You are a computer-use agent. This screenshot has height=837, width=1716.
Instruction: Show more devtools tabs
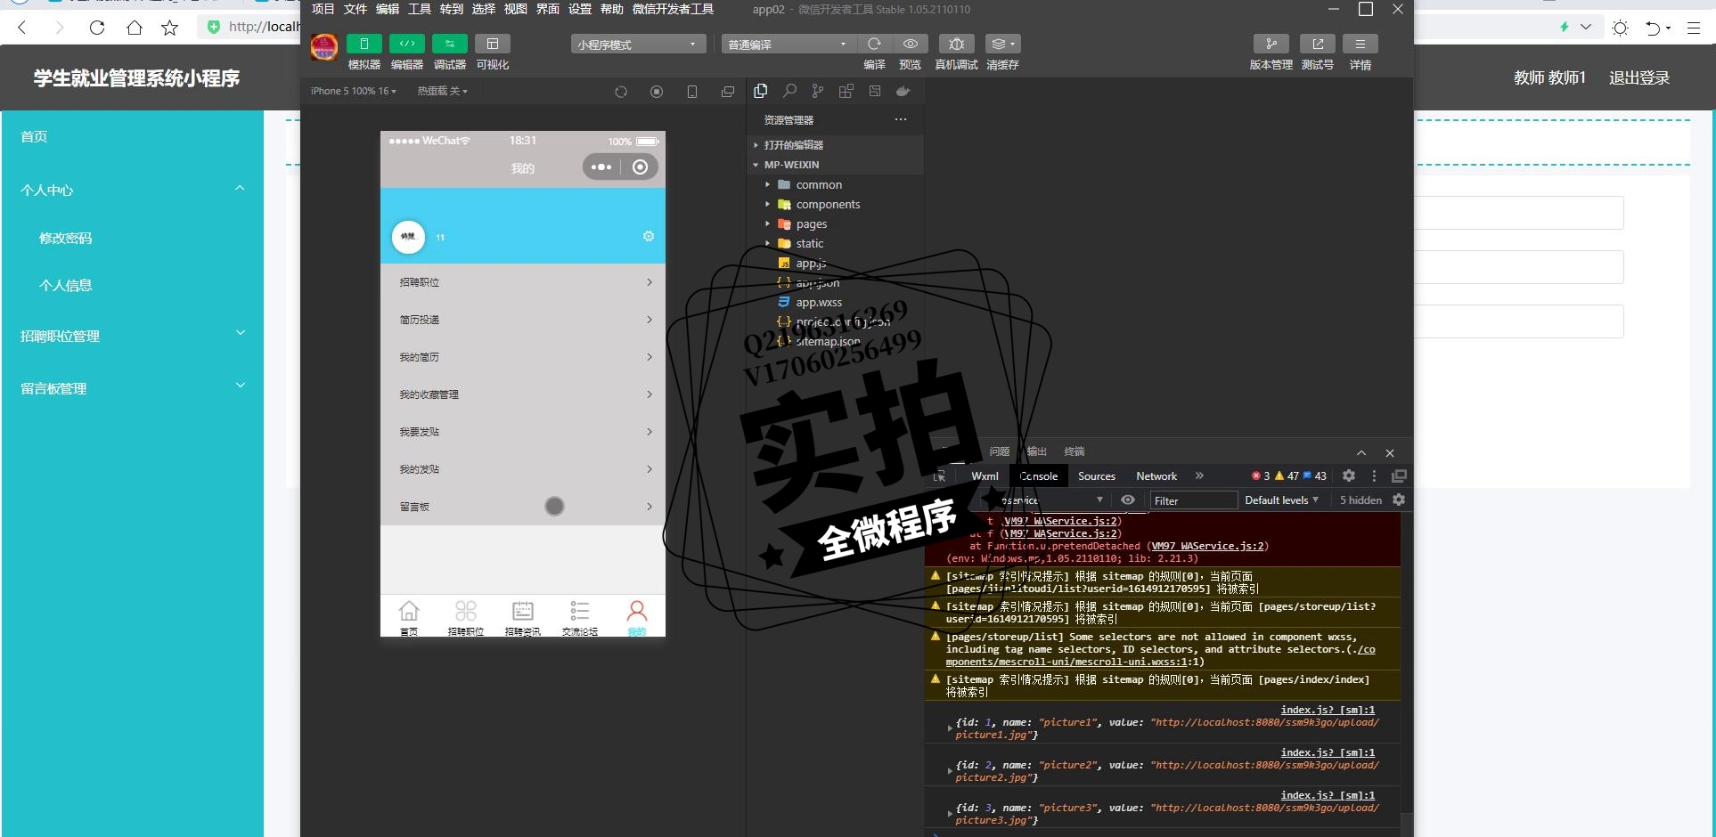[x=1199, y=476]
